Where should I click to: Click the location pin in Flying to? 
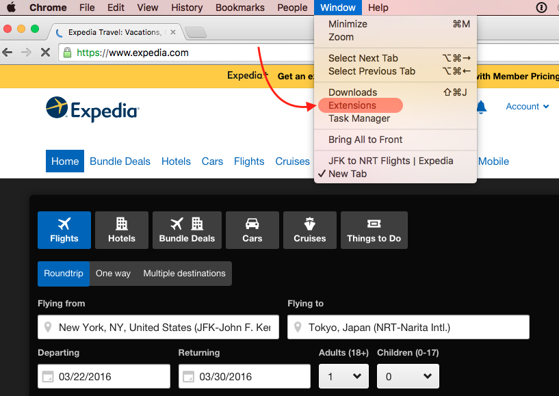(x=298, y=327)
